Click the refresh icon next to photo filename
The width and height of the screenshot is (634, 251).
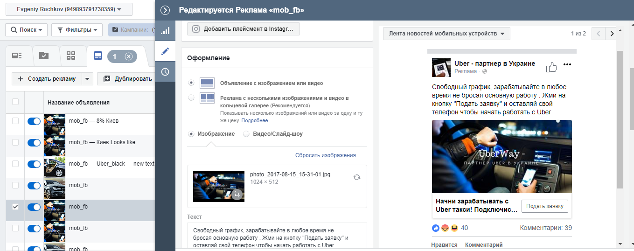(357, 177)
